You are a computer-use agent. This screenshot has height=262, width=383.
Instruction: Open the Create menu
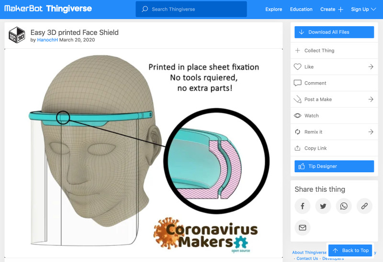pyautogui.click(x=332, y=9)
